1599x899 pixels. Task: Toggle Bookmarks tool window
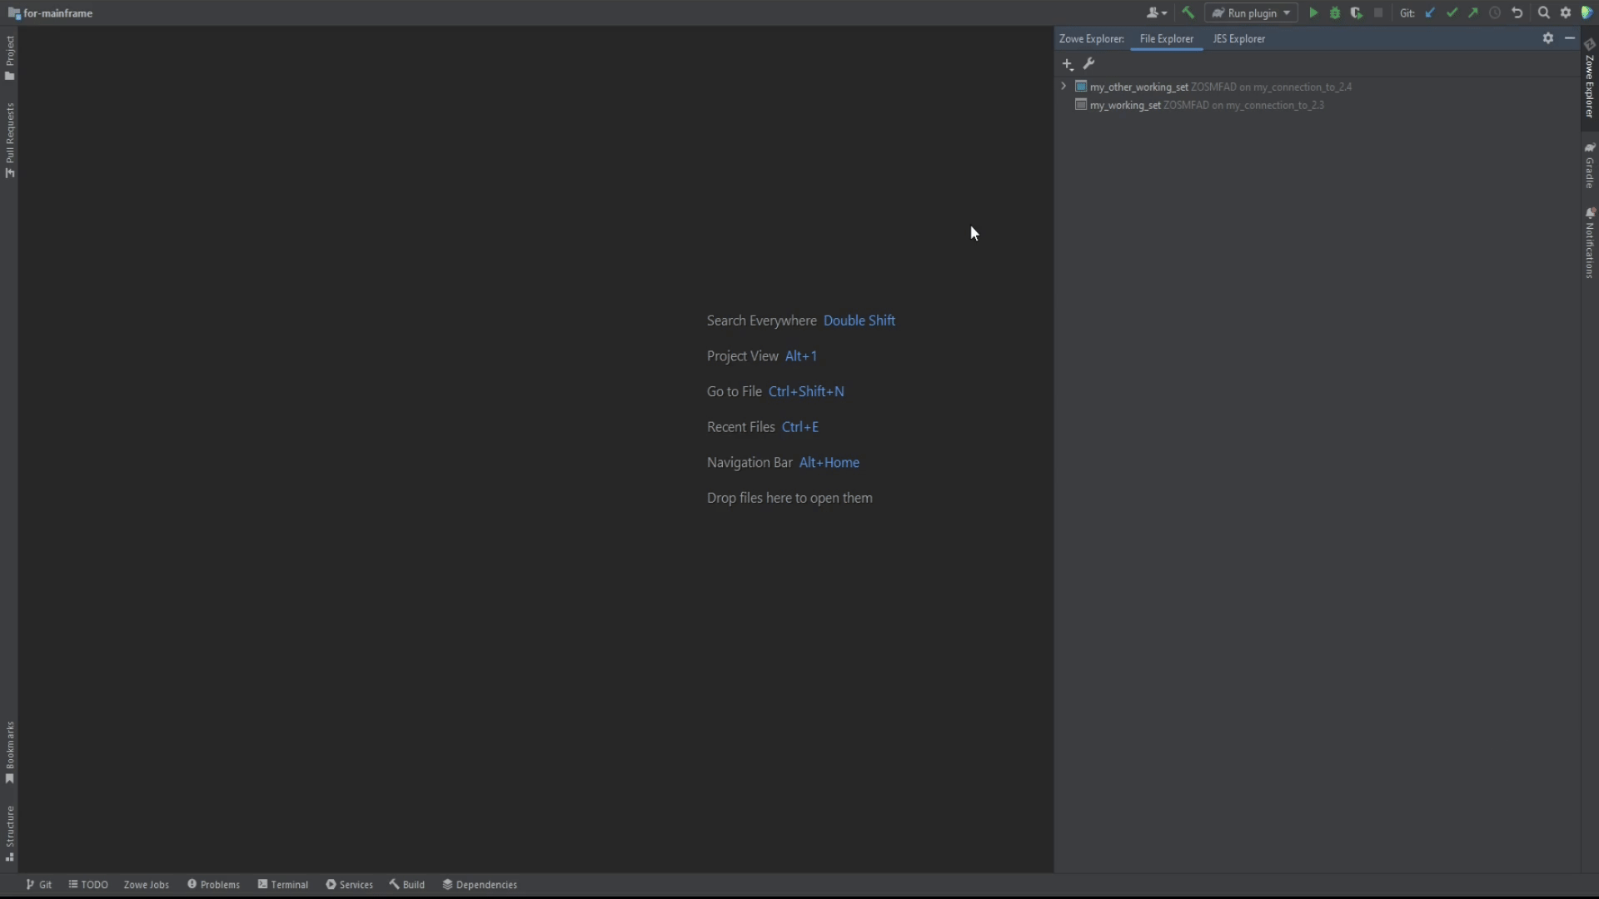coord(10,752)
